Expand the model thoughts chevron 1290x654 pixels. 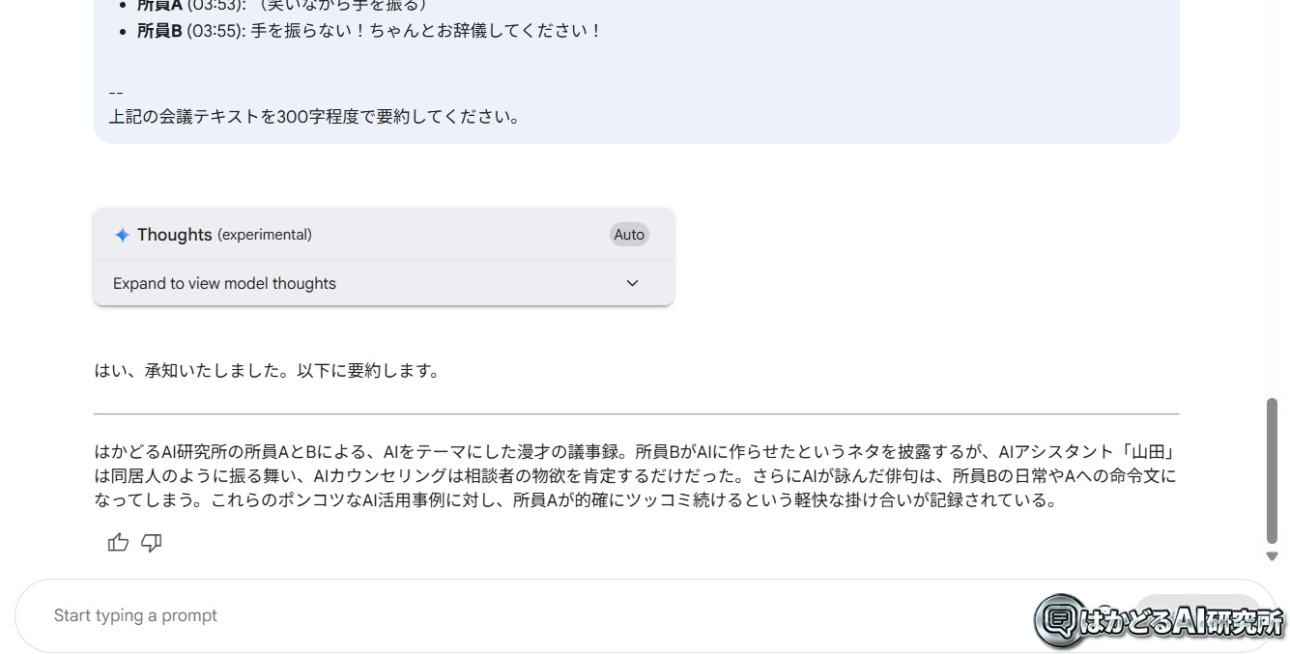633,283
